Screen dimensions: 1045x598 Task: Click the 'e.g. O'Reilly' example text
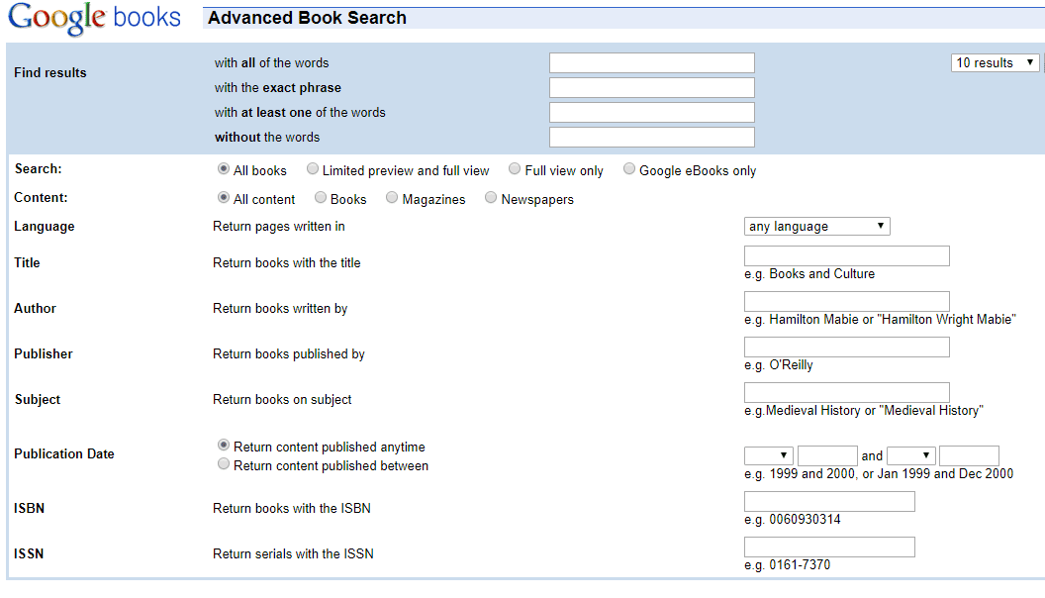pyautogui.click(x=779, y=365)
